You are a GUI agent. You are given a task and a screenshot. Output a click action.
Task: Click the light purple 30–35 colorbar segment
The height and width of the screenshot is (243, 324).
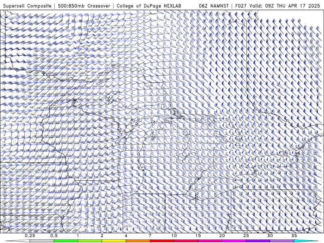[x=282, y=241]
